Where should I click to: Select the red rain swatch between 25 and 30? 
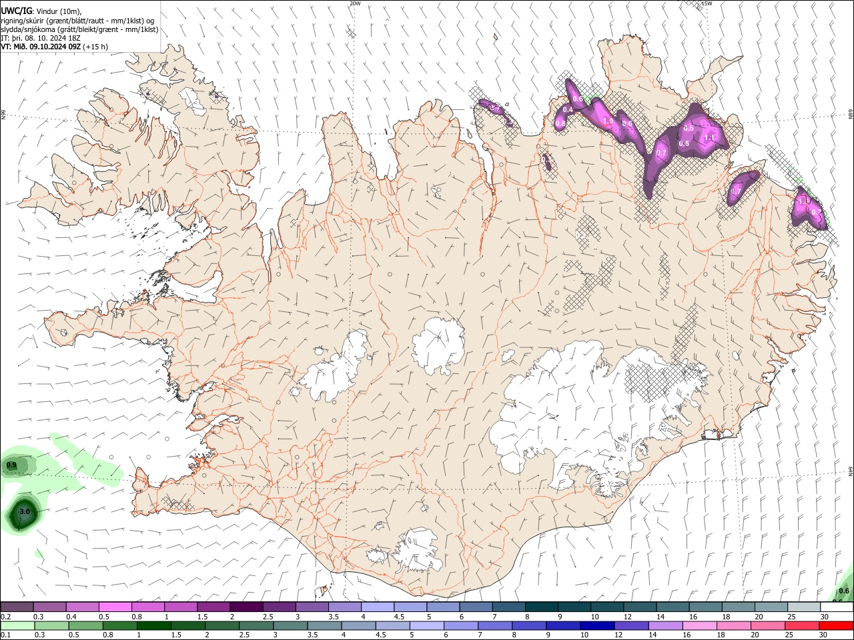click(x=803, y=625)
